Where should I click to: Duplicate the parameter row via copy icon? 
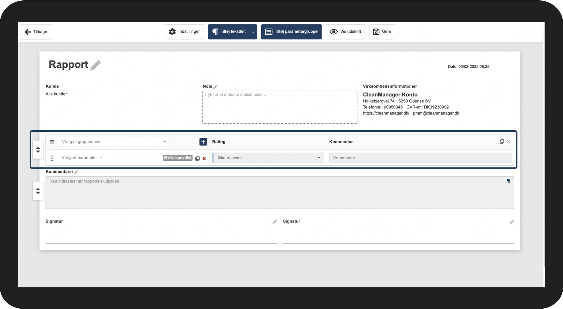pos(198,158)
